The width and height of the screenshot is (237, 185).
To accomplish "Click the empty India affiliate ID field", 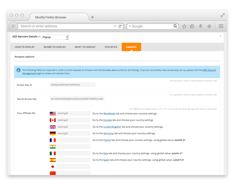I will point(73,147).
